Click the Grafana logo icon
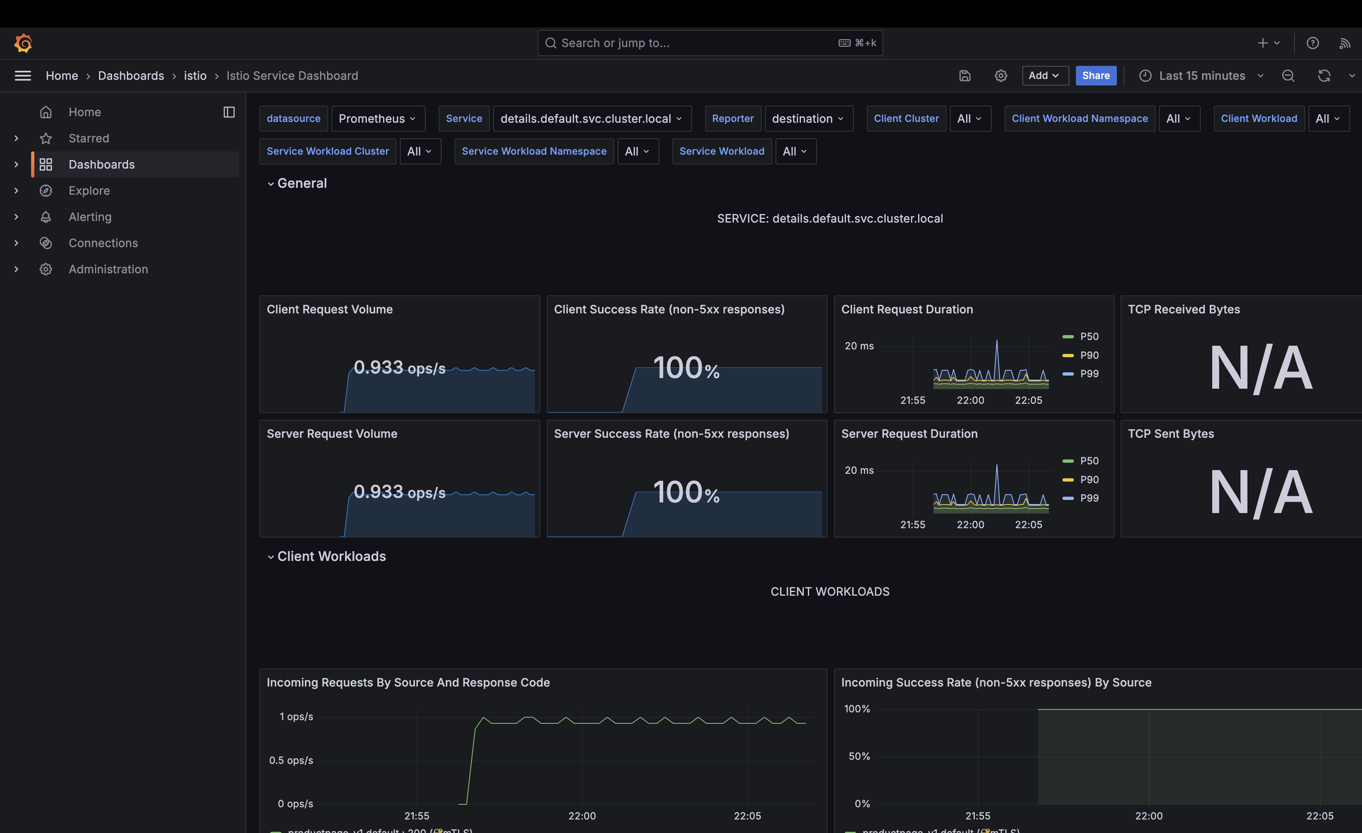The width and height of the screenshot is (1362, 833). pos(23,43)
